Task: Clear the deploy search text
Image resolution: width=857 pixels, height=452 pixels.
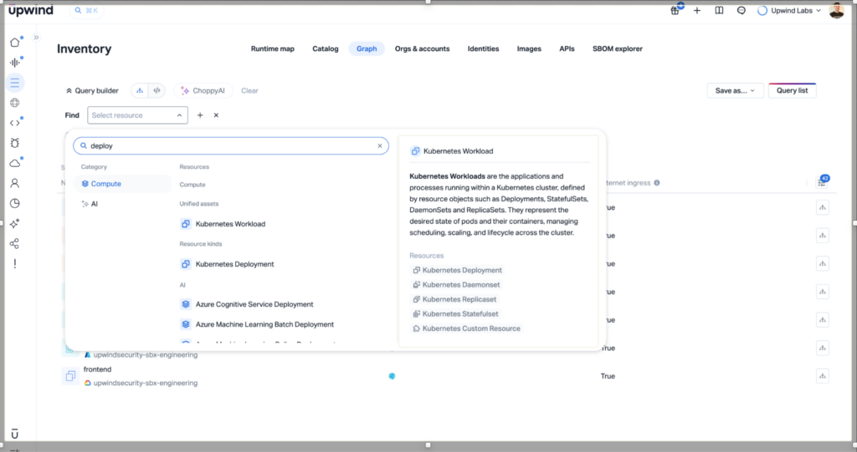Action: tap(380, 145)
